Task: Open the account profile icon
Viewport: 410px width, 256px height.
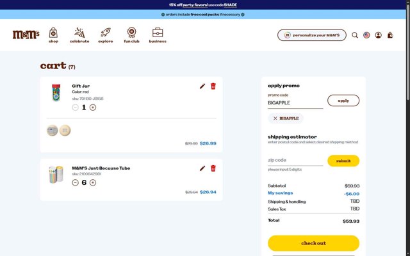Action: (378, 35)
